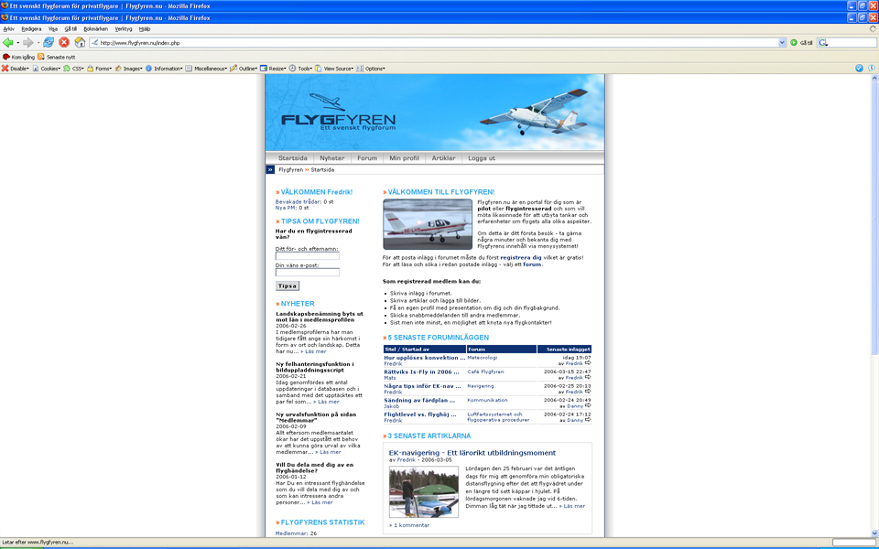The height and width of the screenshot is (549, 879).
Task: Go back with the green Back arrow
Action: (x=8, y=43)
